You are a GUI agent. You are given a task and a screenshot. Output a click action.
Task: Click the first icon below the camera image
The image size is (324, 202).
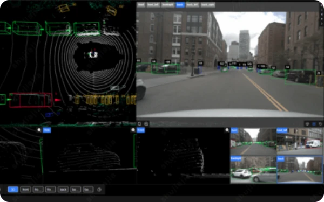click(139, 124)
